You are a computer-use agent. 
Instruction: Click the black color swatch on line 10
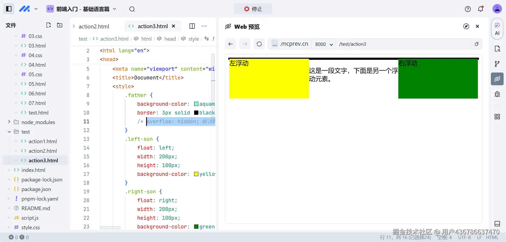196,113
